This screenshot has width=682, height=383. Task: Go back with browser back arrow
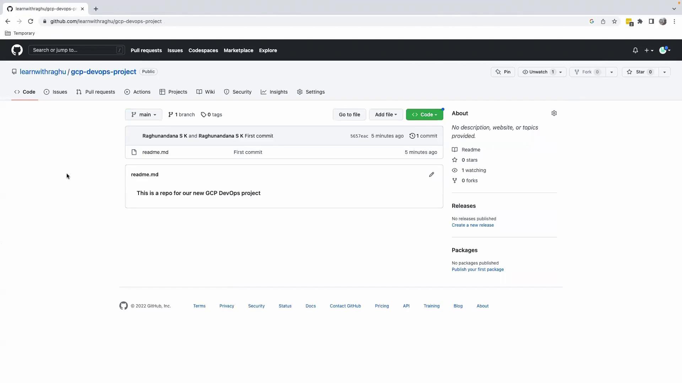[x=8, y=21]
